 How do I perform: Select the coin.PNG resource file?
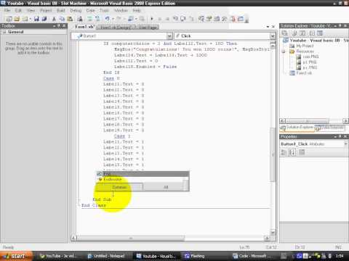pos(310,57)
